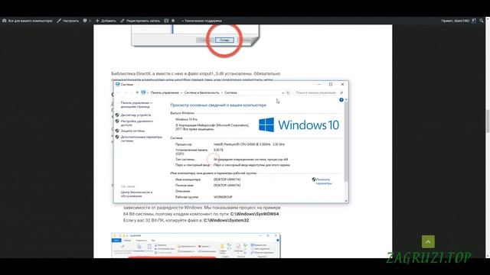Open 'Дополнительные параметры системы' link
490x275 pixels.
click(141, 139)
